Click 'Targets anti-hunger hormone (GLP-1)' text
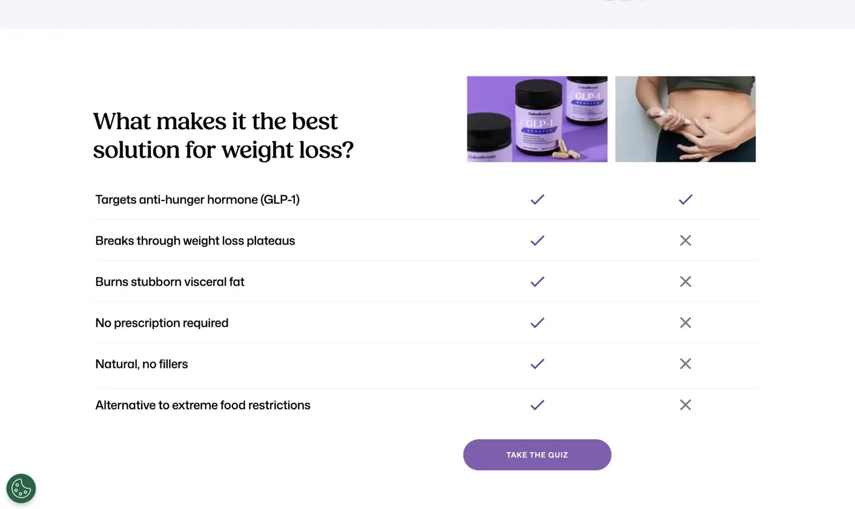The height and width of the screenshot is (509, 855). pos(197,199)
